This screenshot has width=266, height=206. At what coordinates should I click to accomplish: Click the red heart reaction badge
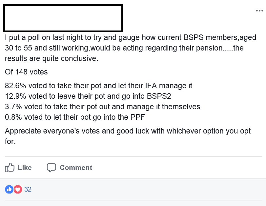[18, 189]
